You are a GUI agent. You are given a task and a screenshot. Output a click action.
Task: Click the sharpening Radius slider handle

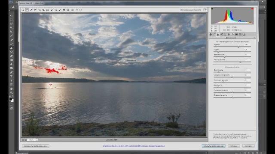click(218, 52)
